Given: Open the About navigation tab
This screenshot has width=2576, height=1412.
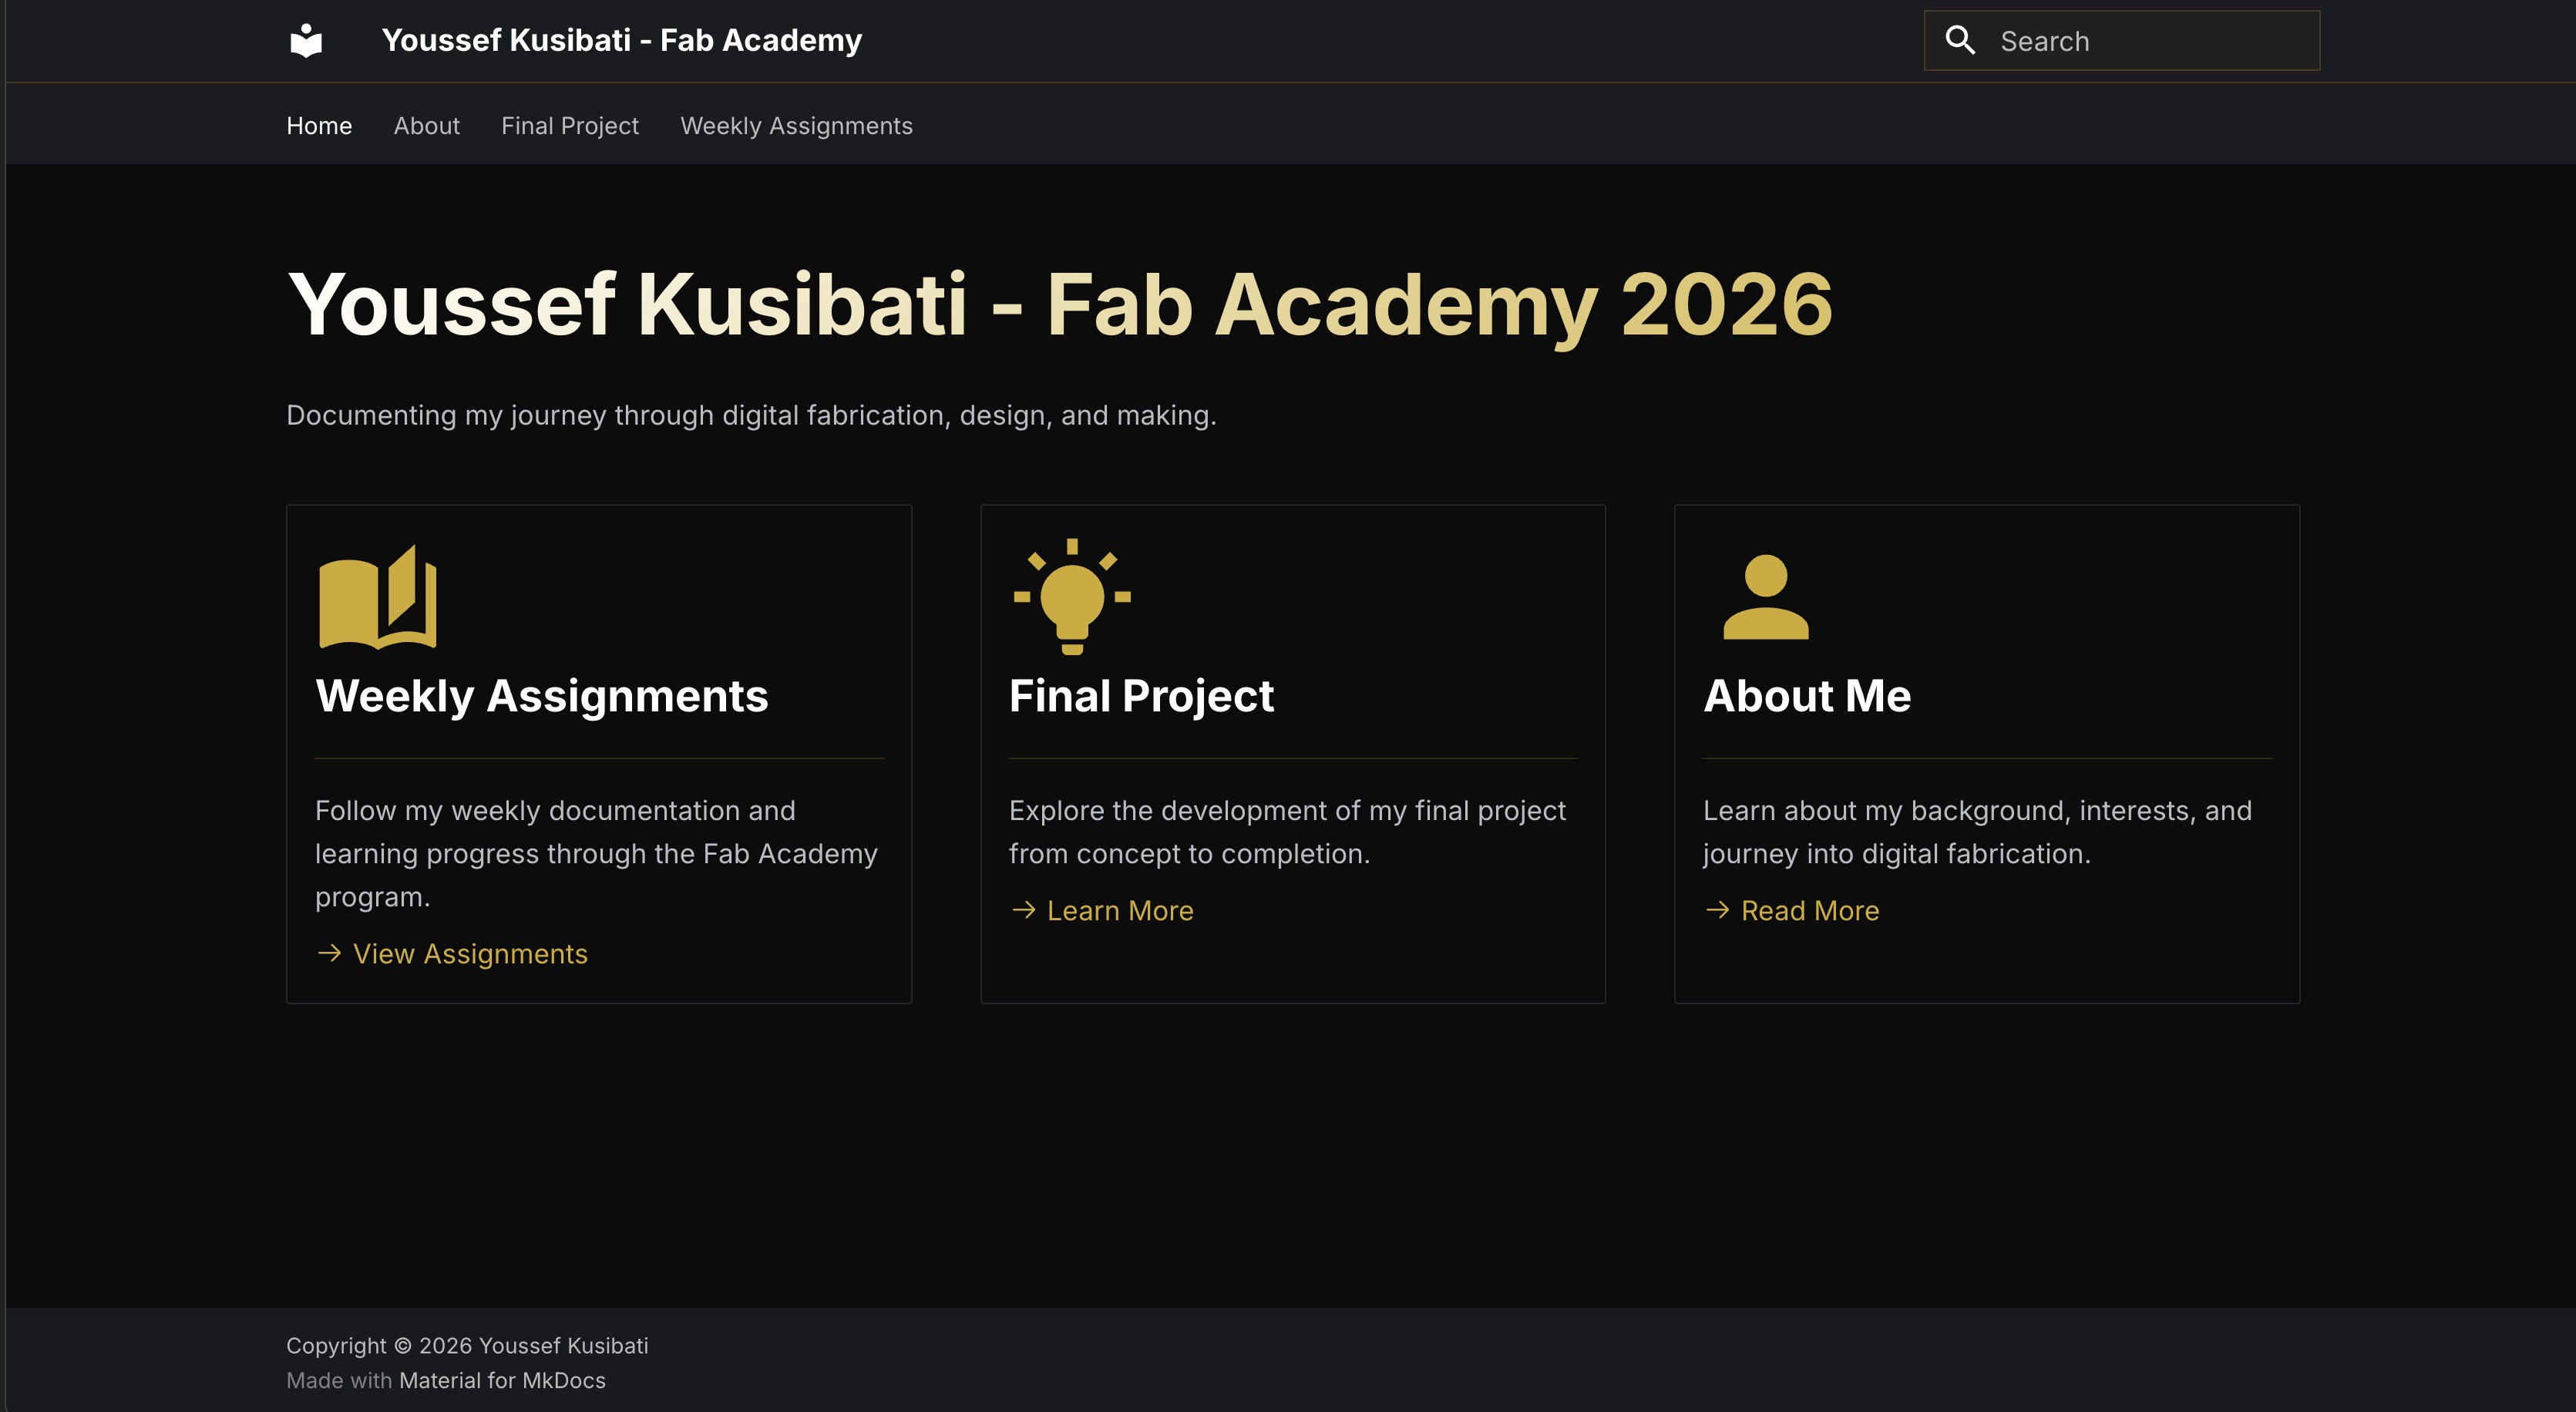Looking at the screenshot, I should pos(427,125).
